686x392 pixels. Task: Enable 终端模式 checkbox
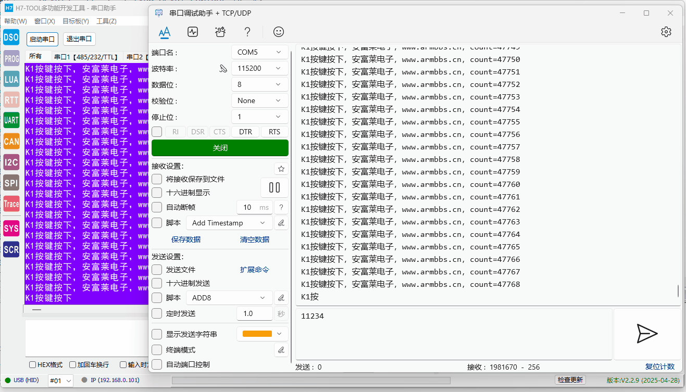click(157, 350)
